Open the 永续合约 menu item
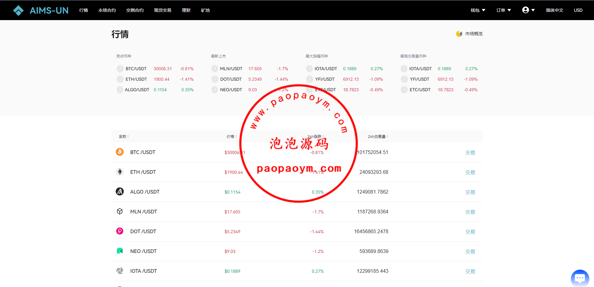 click(107, 10)
